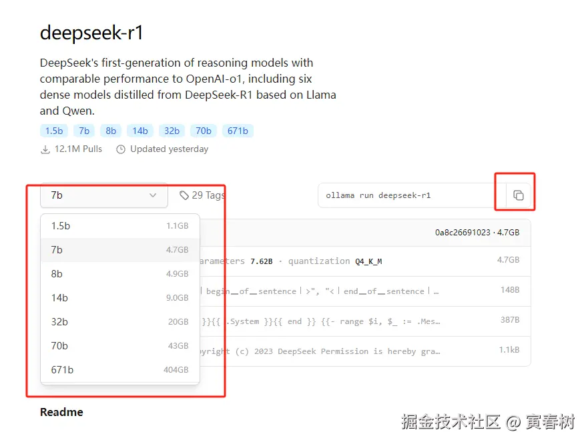Click the 1.5b blue tag badge

pyautogui.click(x=54, y=131)
